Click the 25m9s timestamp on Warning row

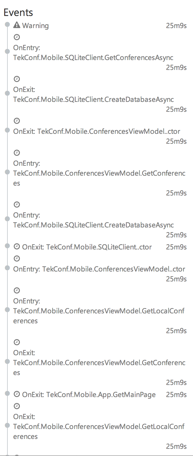coord(176,26)
